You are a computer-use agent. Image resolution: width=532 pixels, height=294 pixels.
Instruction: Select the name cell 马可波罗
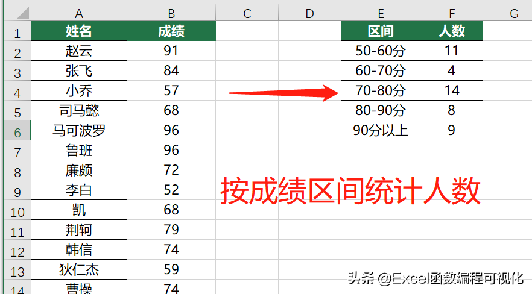(79, 130)
